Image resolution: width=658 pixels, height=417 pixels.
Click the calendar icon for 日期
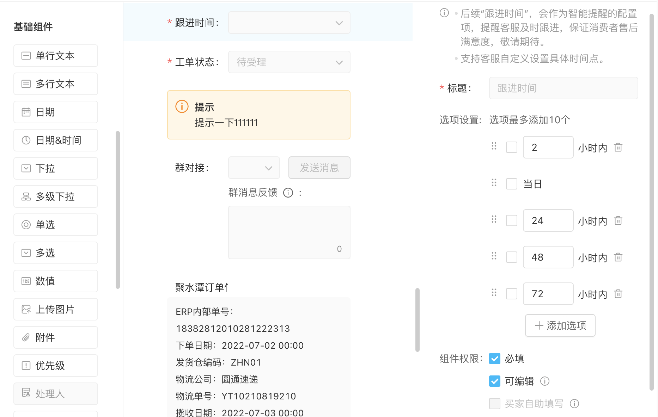26,112
